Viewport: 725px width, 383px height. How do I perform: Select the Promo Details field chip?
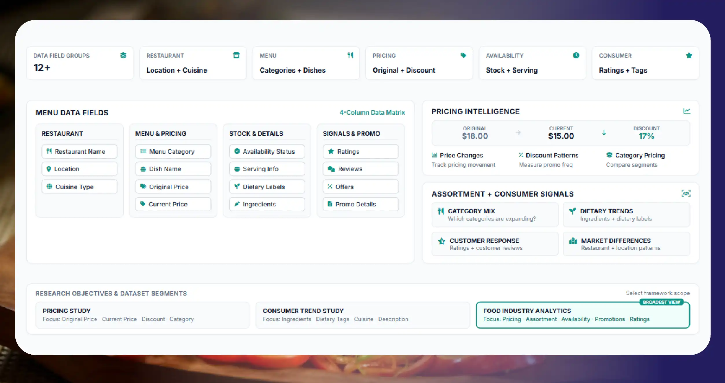coord(361,204)
